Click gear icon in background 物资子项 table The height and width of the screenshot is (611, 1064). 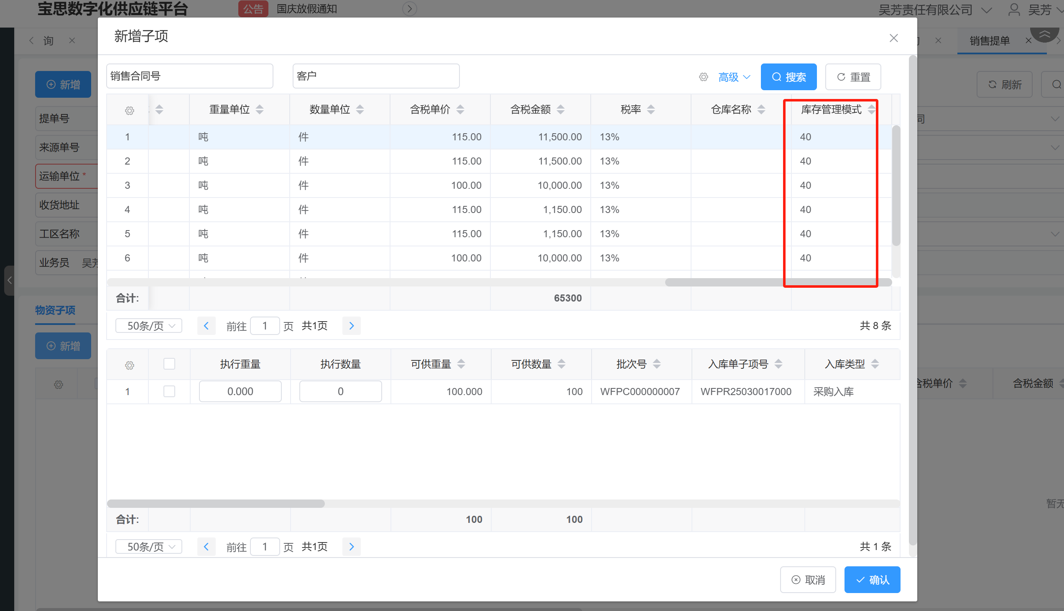tap(59, 384)
